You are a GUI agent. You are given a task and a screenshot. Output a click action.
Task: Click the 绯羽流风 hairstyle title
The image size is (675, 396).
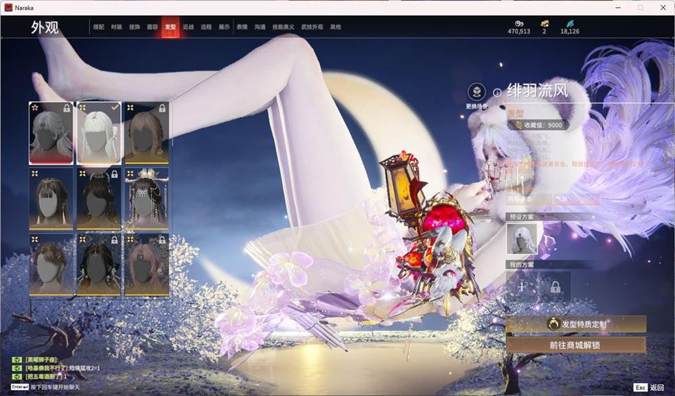pos(538,91)
